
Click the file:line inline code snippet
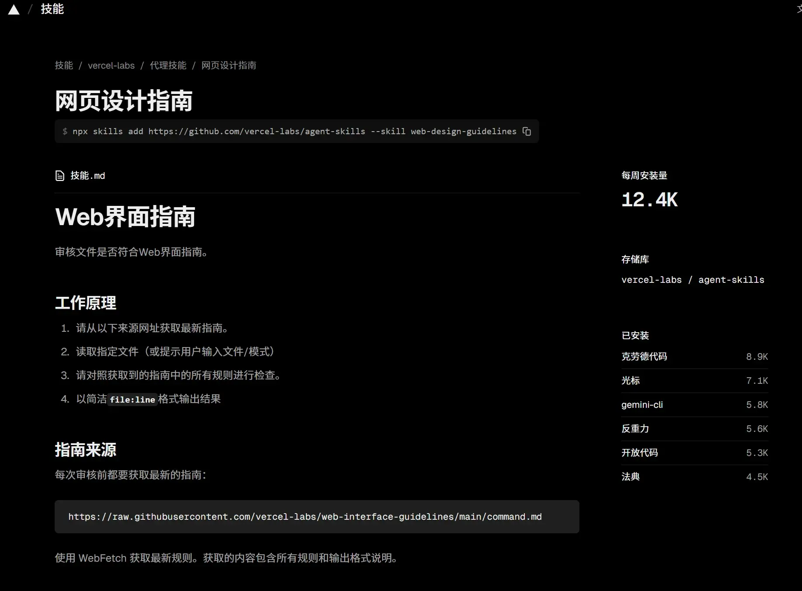[132, 400]
